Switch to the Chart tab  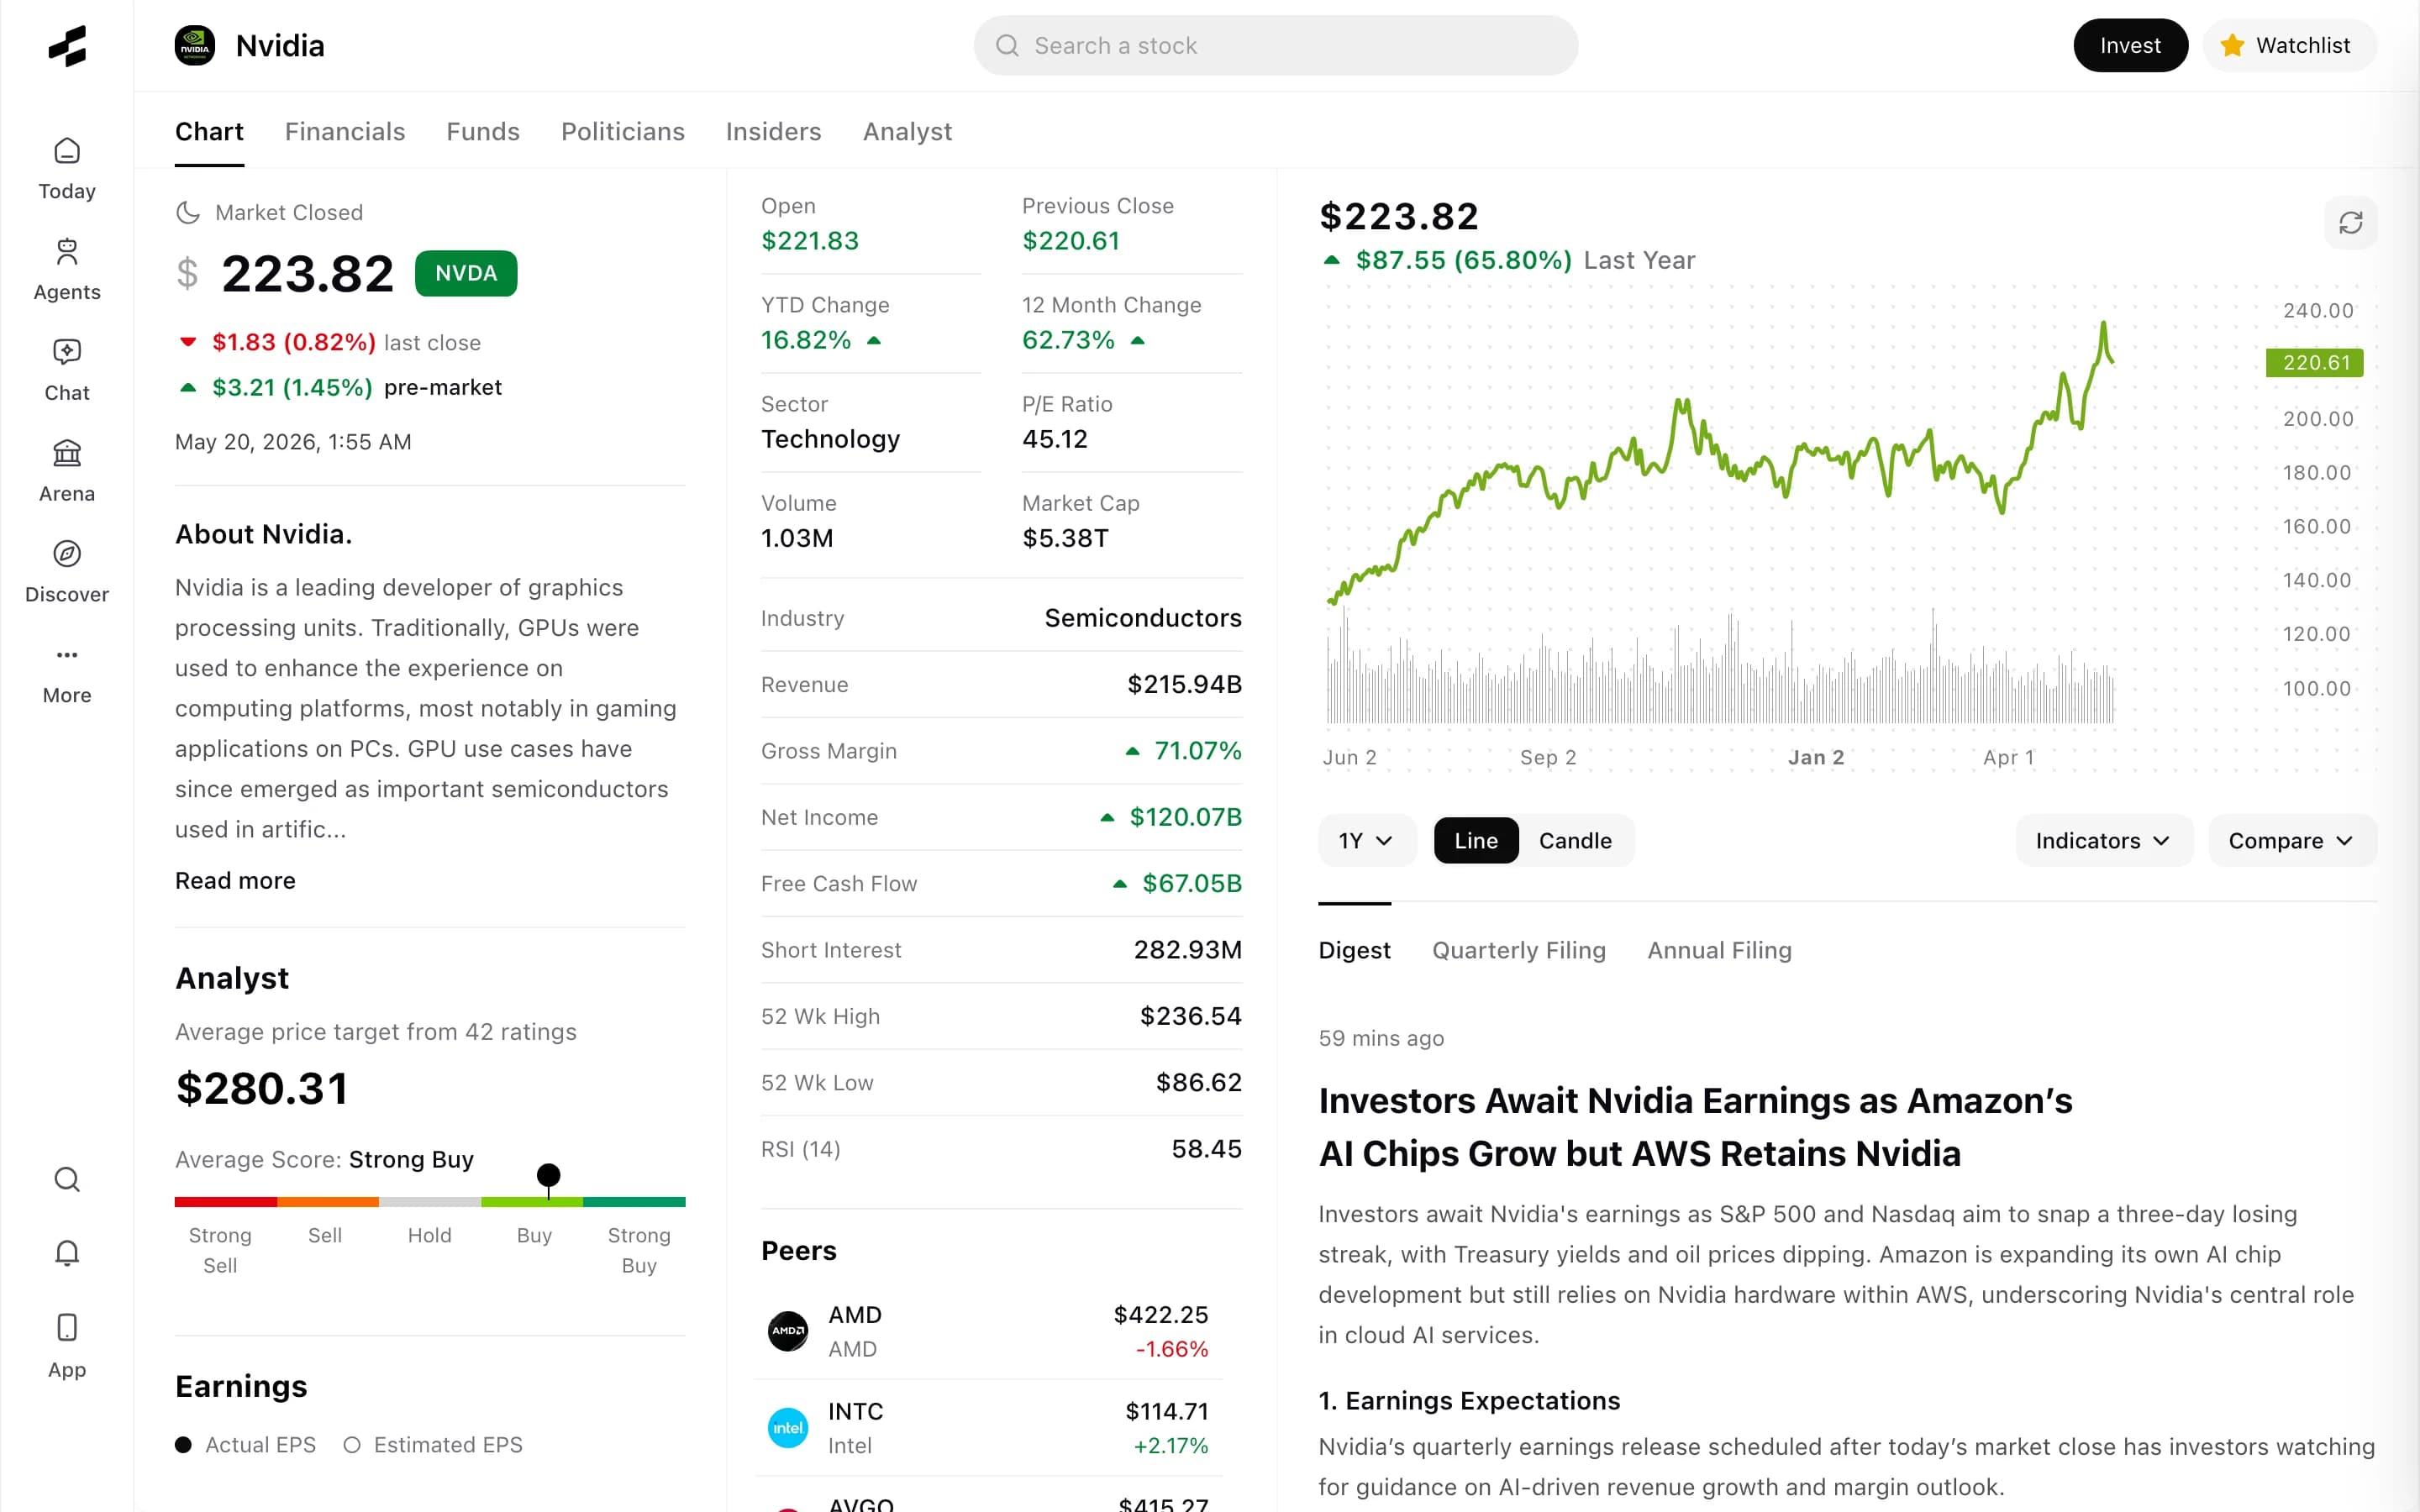click(x=209, y=131)
